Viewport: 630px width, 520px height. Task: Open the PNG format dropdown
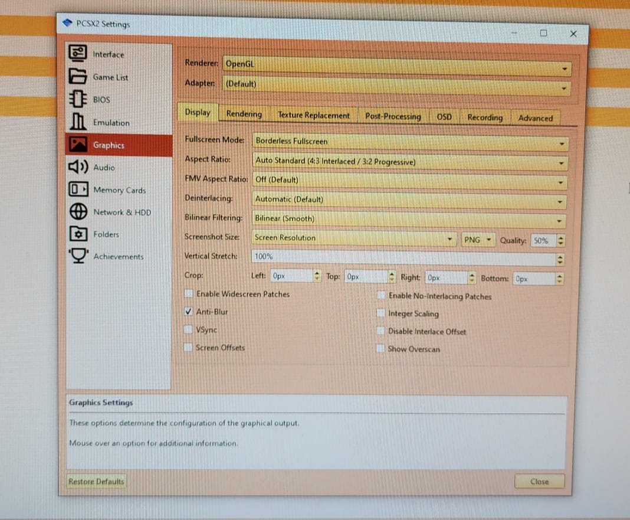coord(478,240)
